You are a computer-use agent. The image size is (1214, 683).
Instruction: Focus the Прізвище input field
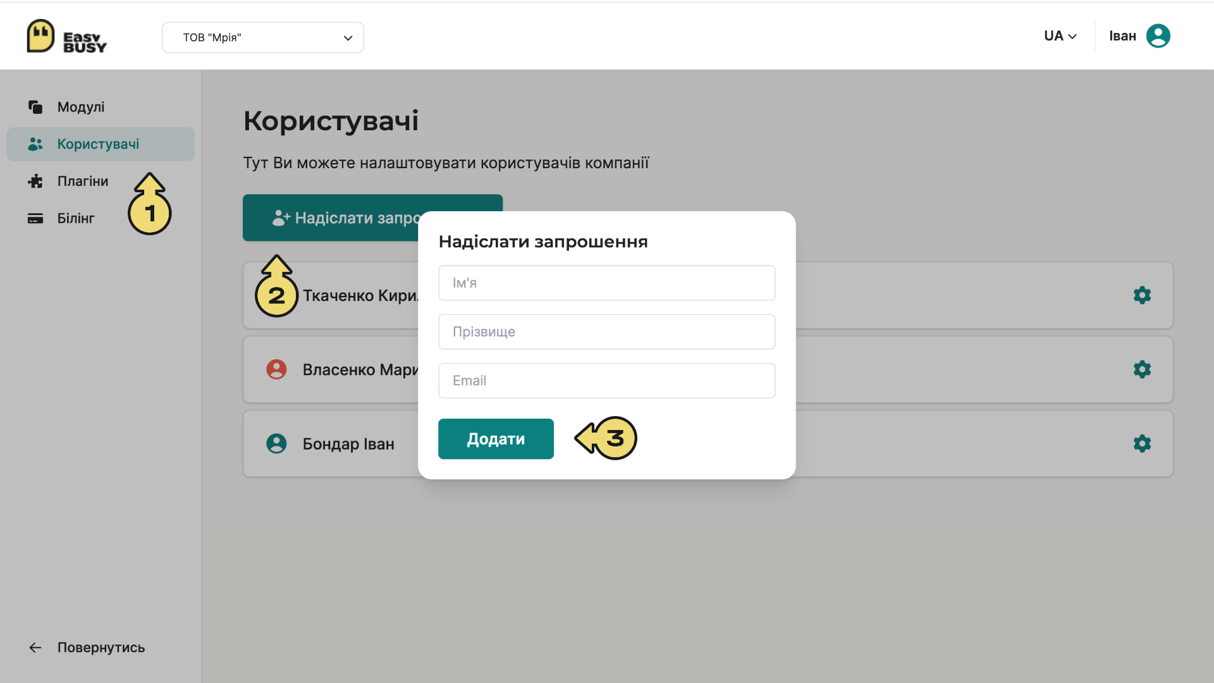coord(606,331)
